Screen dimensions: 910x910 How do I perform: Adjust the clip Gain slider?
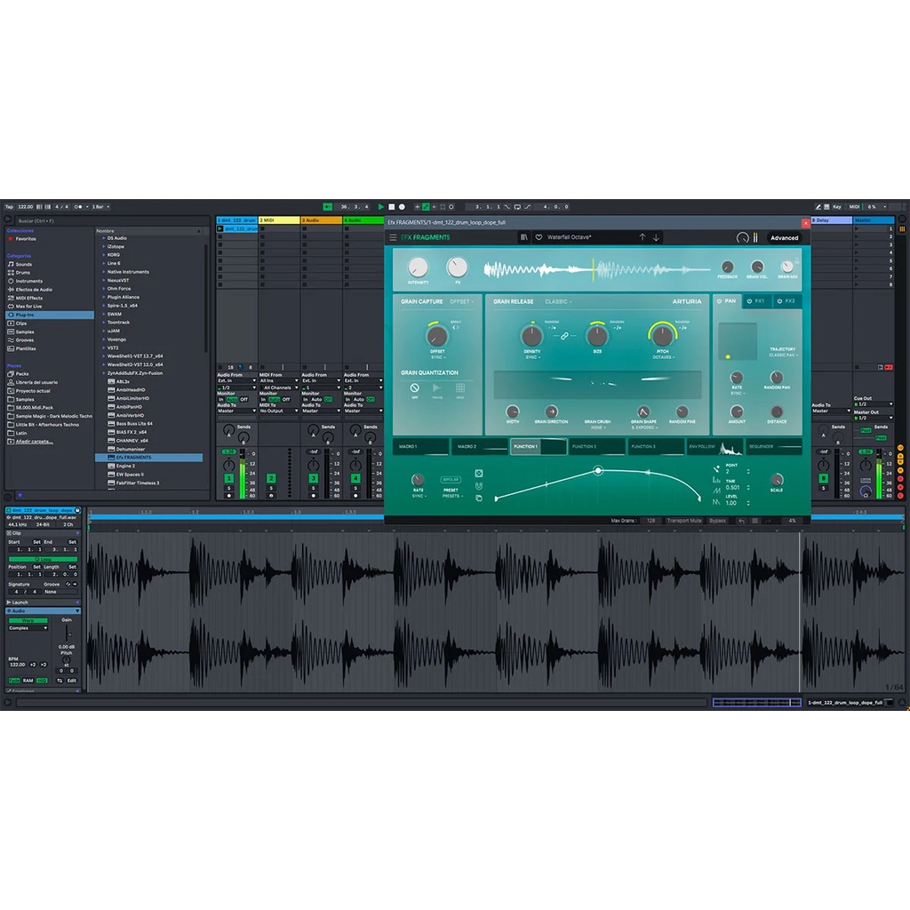67,633
